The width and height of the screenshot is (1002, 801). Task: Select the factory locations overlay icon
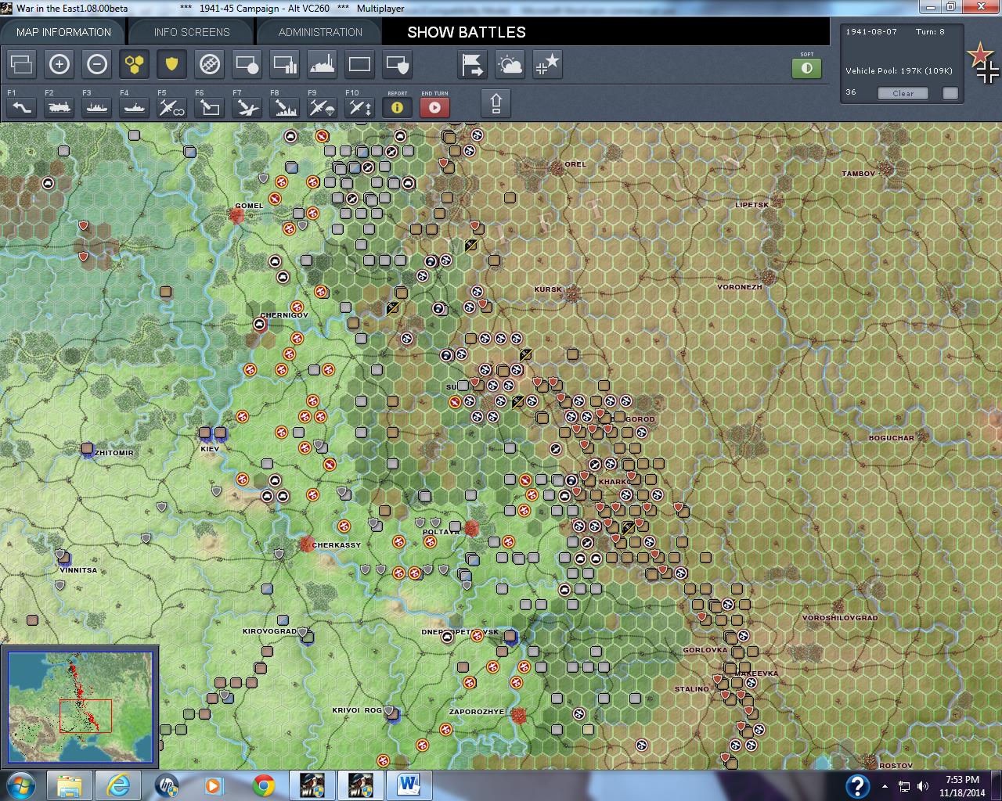tap(322, 65)
